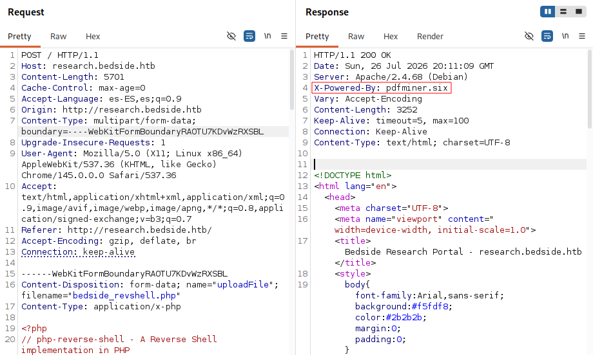Image resolution: width=593 pixels, height=355 pixels.
Task: Select combined tabbed layout icon
Action: tap(579, 12)
